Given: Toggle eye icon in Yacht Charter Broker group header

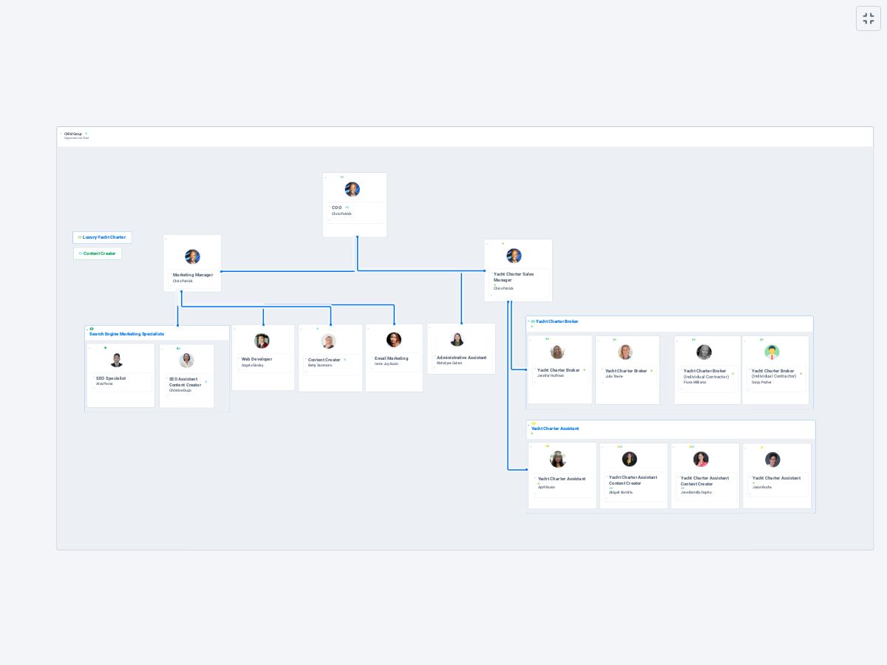Looking at the screenshot, I should pos(533,321).
